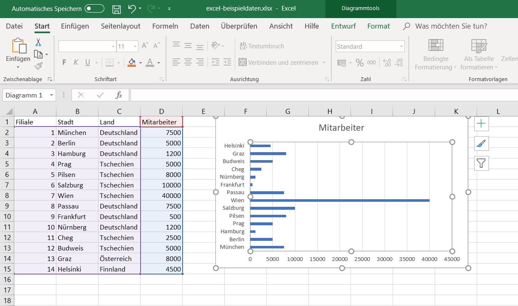The height and width of the screenshot is (306, 518).
Task: Click the Insert Function fx icon
Action: (x=119, y=95)
